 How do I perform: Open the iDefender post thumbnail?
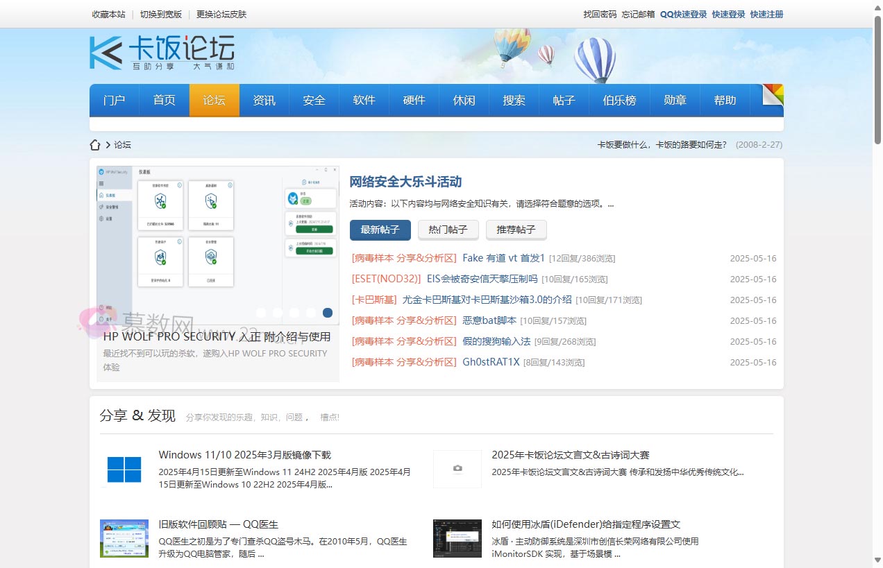pos(457,538)
